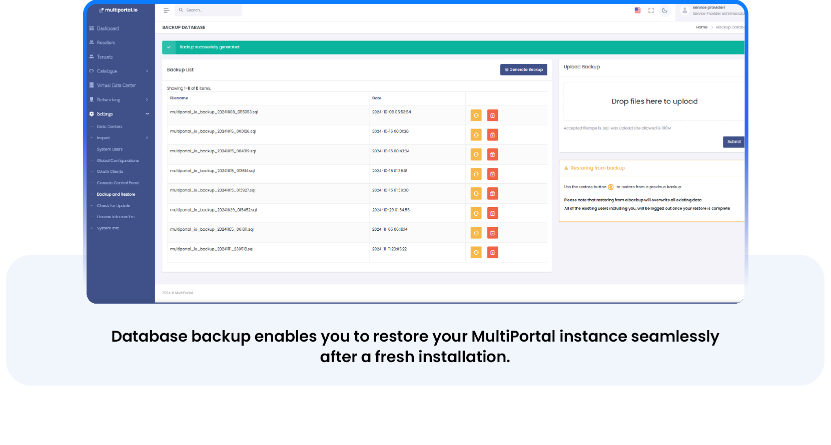Click the Drop files here upload area
This screenshot has width=831, height=445.
(654, 101)
